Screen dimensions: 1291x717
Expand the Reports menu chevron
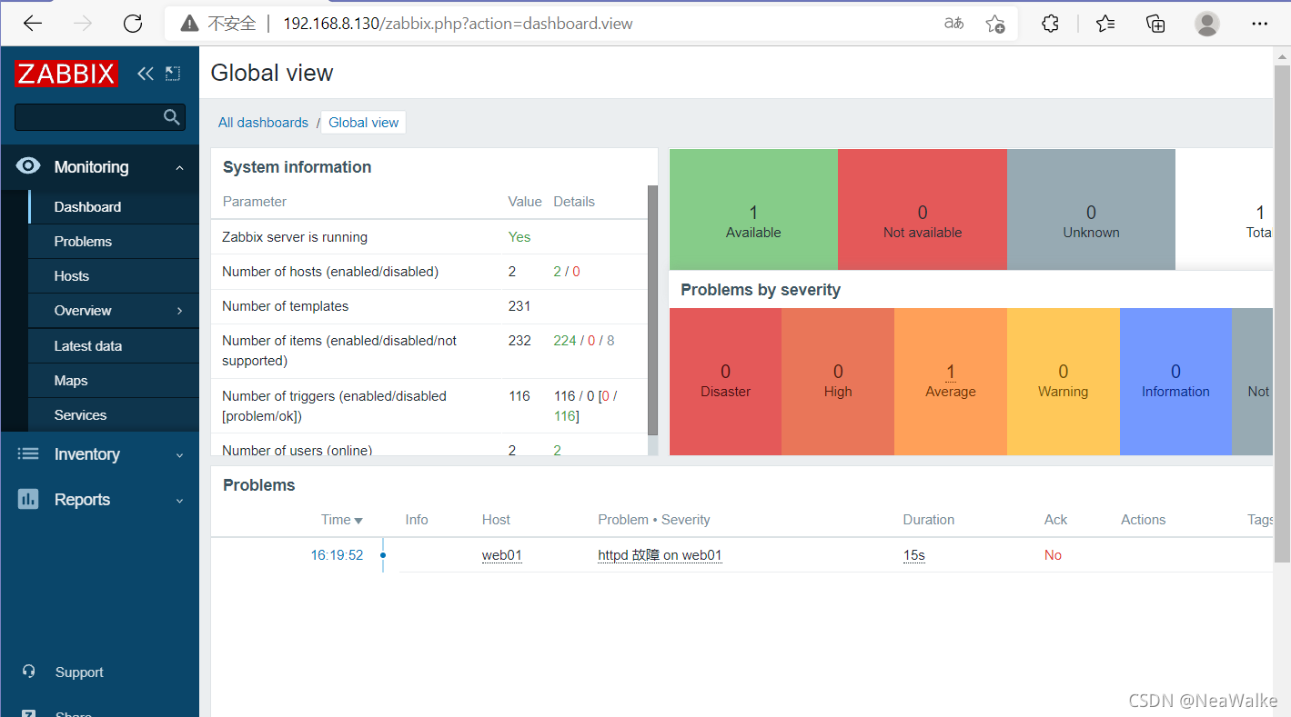coord(179,500)
